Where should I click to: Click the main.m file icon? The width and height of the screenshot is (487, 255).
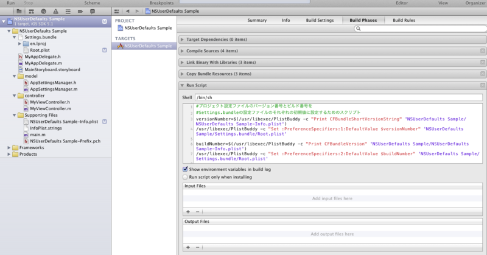[x=26, y=134]
